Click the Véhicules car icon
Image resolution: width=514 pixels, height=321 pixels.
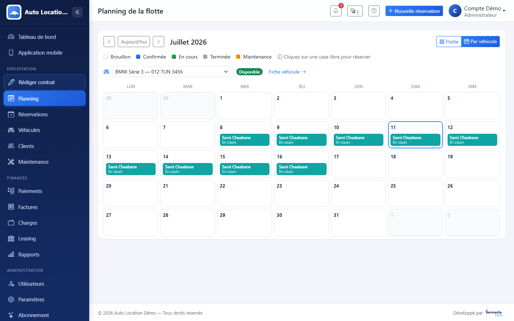click(x=11, y=130)
